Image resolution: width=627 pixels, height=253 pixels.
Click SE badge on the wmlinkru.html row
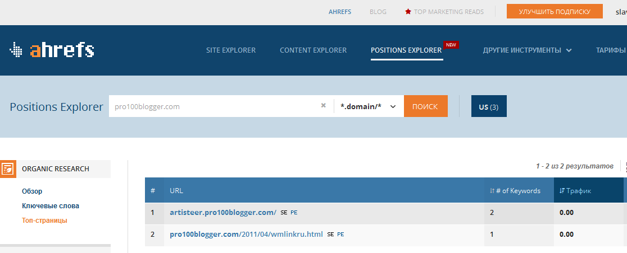tap(330, 235)
